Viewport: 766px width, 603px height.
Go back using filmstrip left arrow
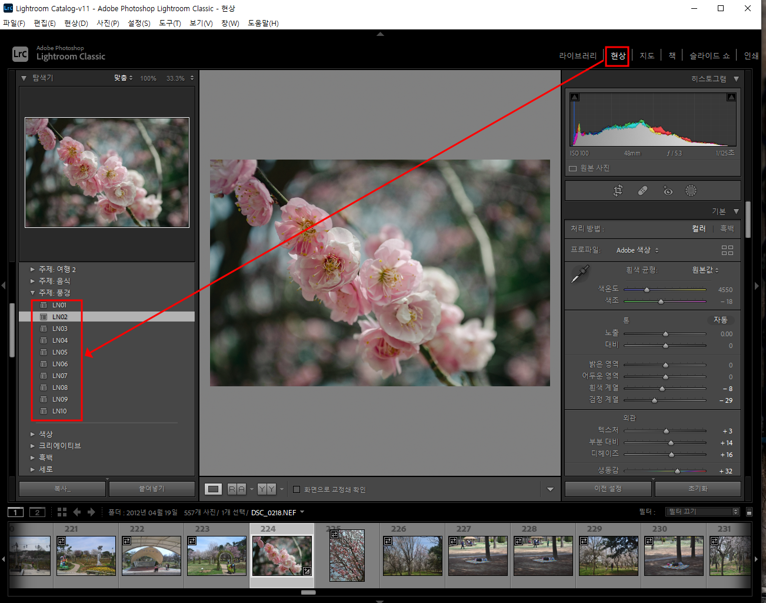pyautogui.click(x=76, y=512)
